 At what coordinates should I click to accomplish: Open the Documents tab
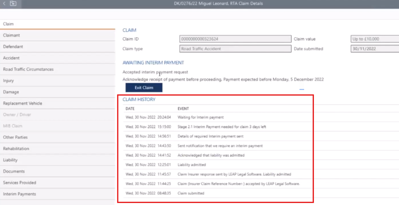click(14, 171)
